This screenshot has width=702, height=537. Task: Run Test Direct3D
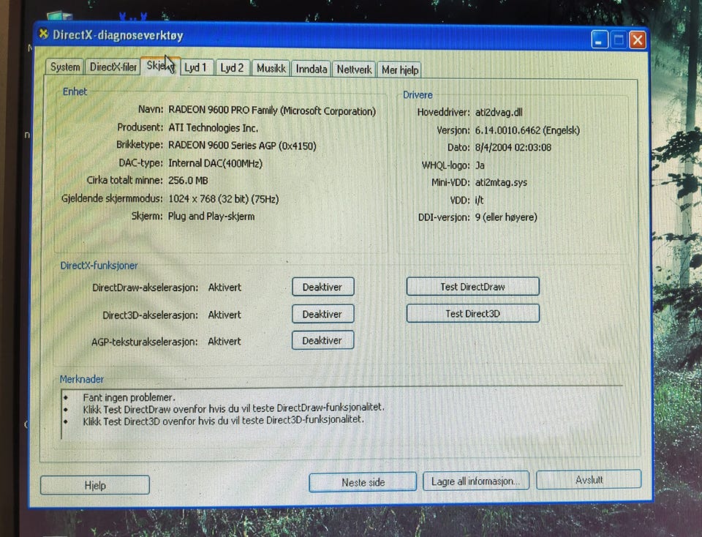(x=473, y=314)
